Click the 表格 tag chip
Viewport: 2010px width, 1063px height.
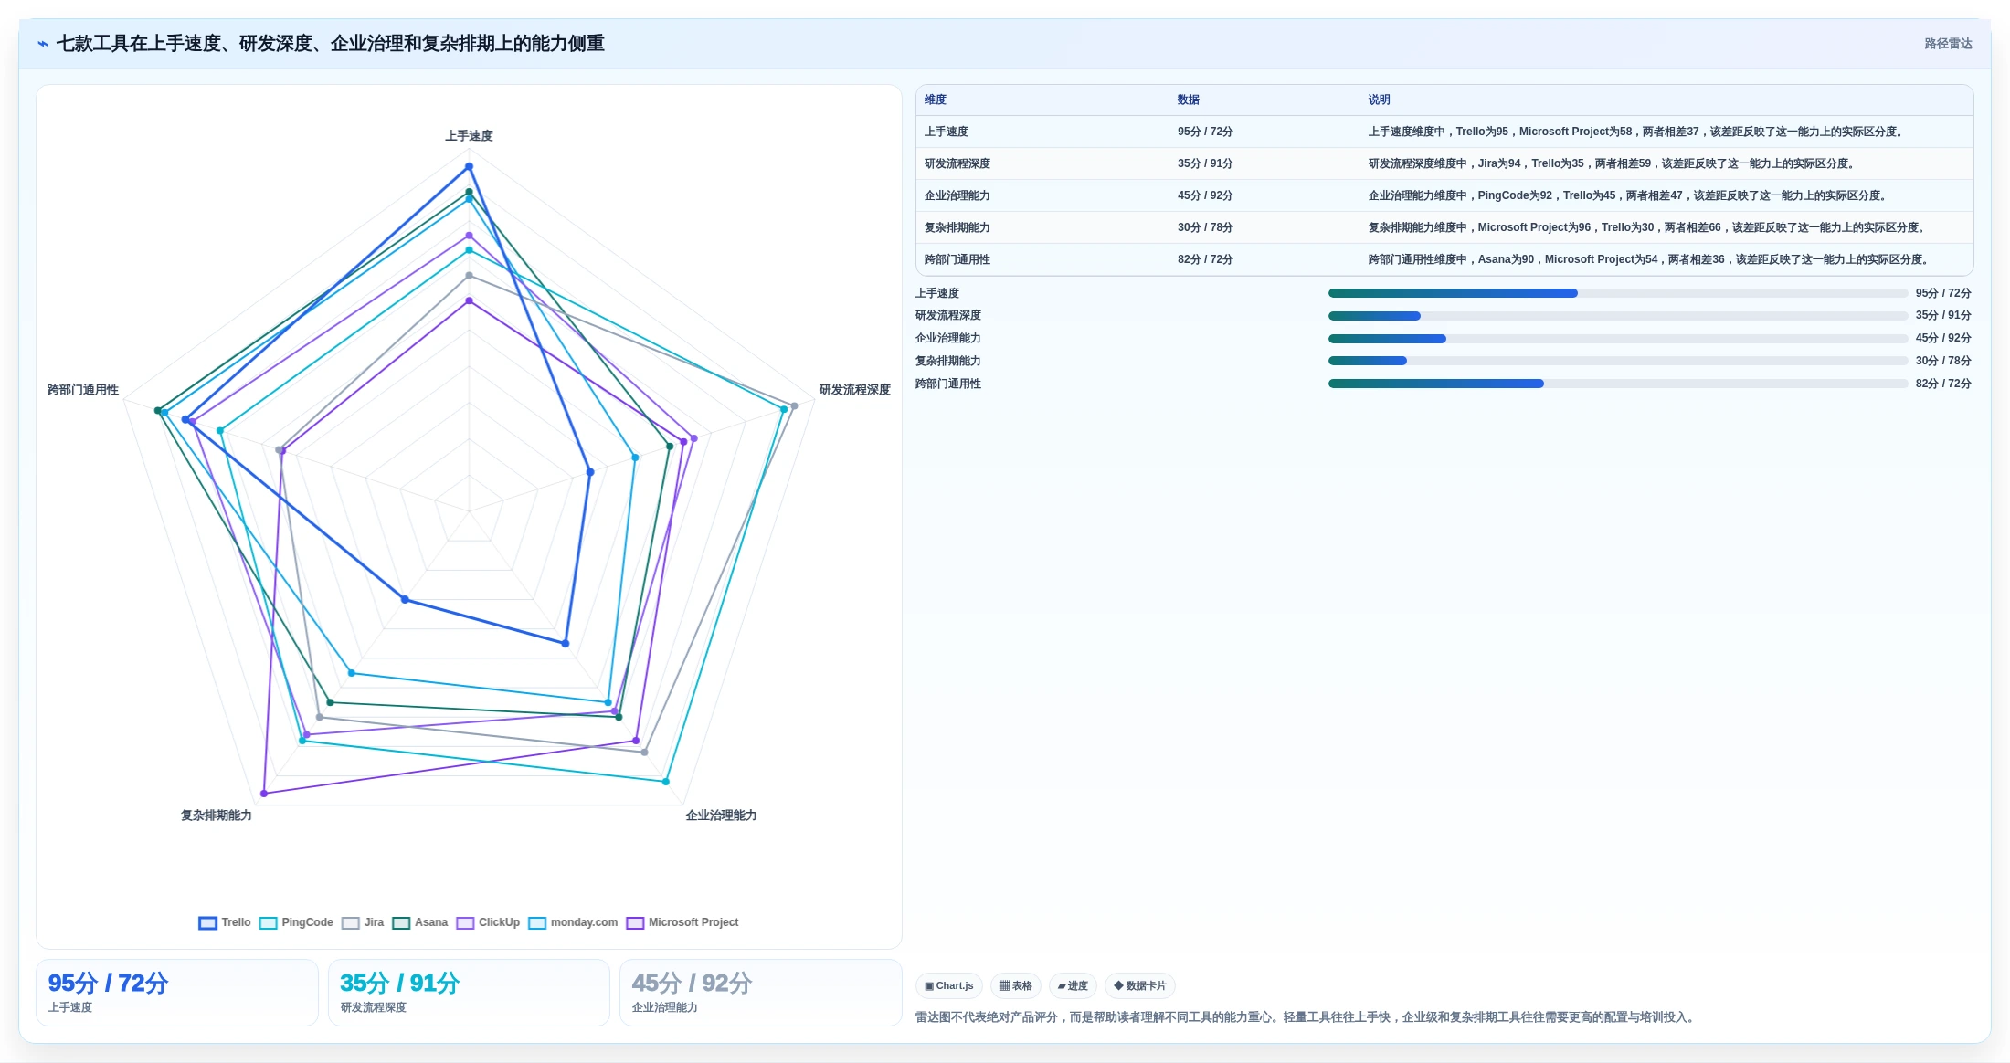point(1015,985)
